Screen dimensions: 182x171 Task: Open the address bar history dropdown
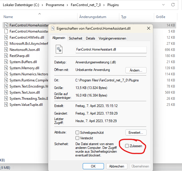(x=163, y=5)
